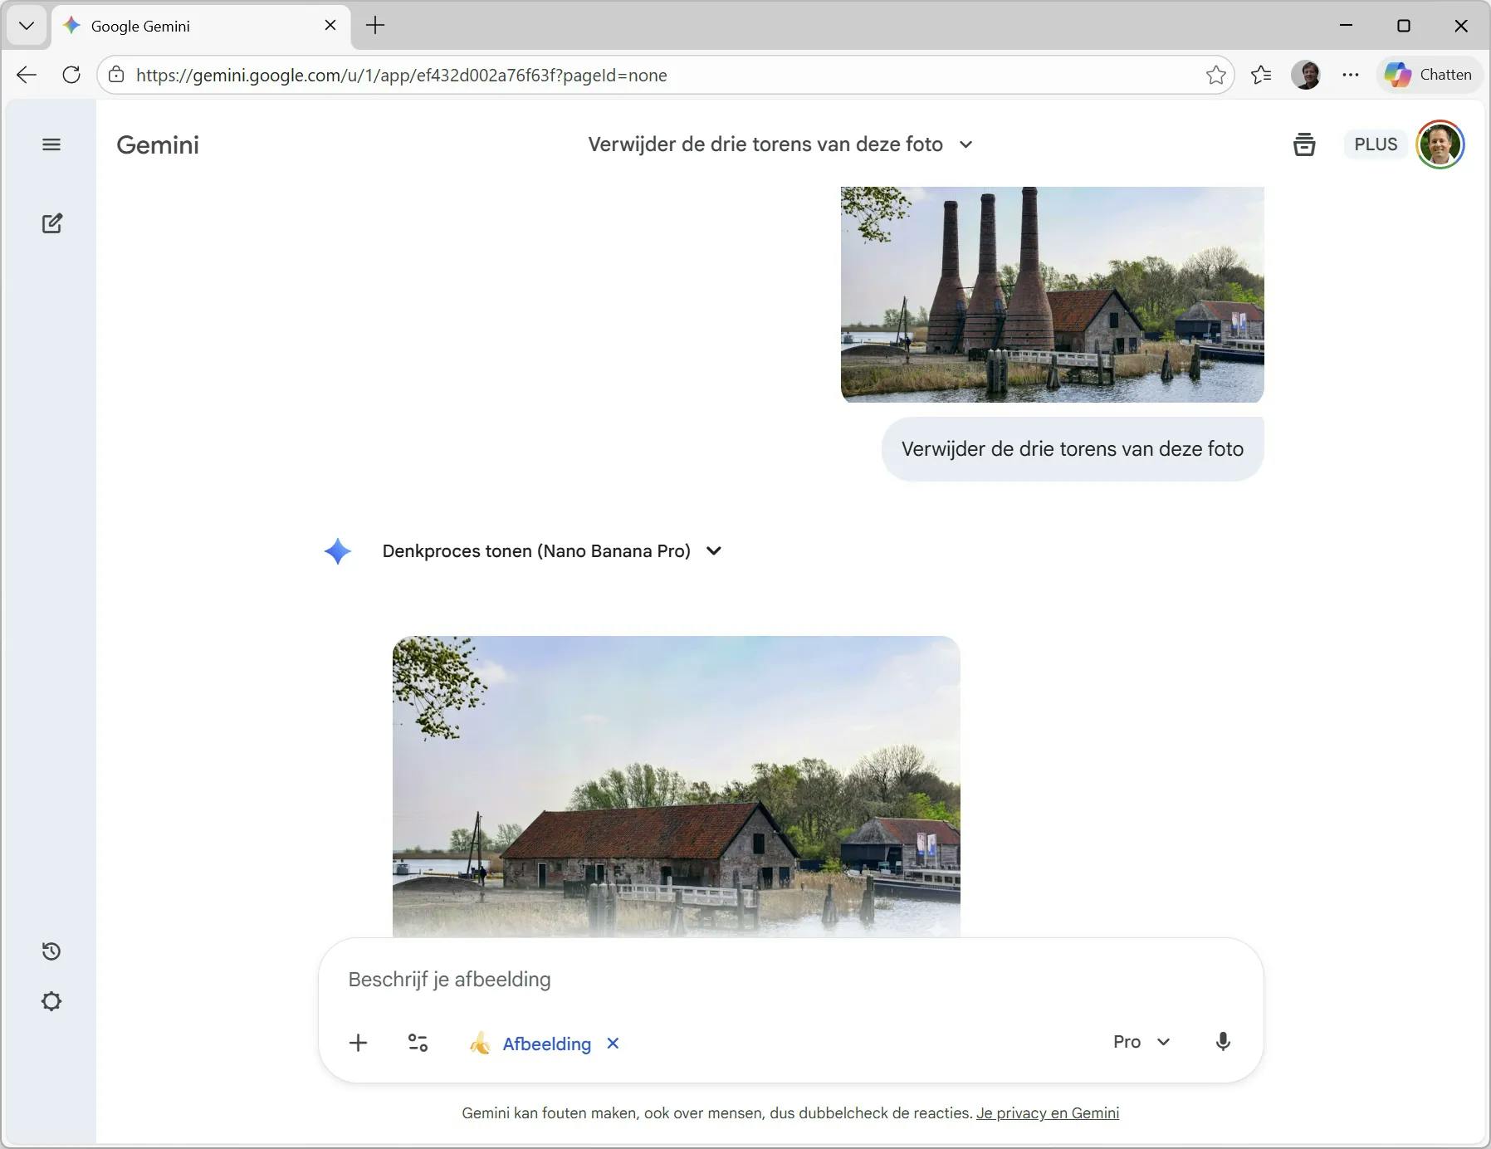The image size is (1491, 1149).
Task: Click the Gemini sparkle response icon
Action: [x=338, y=551]
